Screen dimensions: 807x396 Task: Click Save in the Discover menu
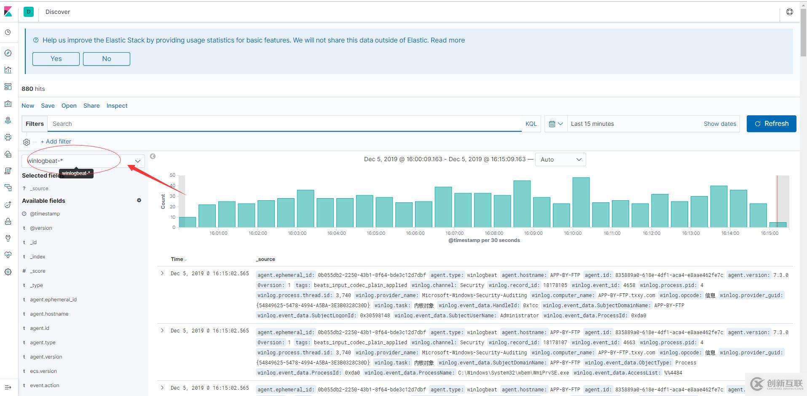[48, 106]
